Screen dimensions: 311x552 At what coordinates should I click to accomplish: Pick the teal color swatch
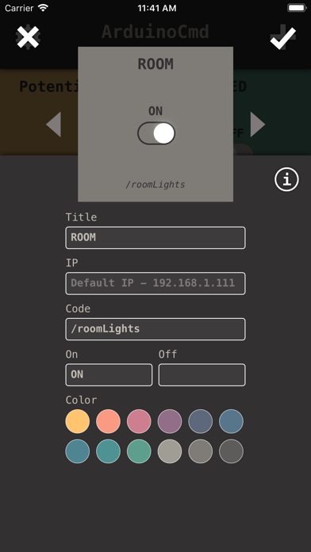point(108,451)
